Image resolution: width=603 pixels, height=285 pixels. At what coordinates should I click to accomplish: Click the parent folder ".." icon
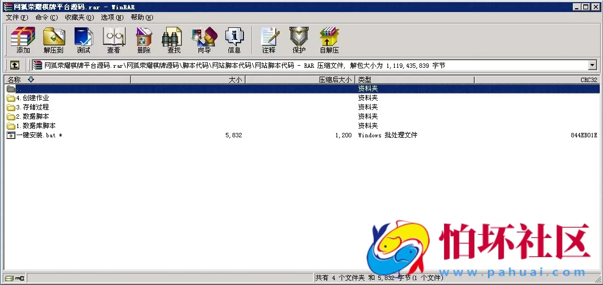[x=11, y=89]
